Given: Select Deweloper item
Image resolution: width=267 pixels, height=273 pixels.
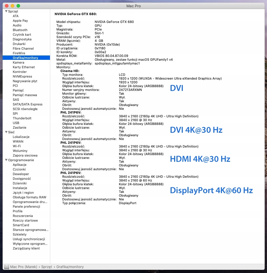Looking at the screenshot, I should tap(21, 174).
